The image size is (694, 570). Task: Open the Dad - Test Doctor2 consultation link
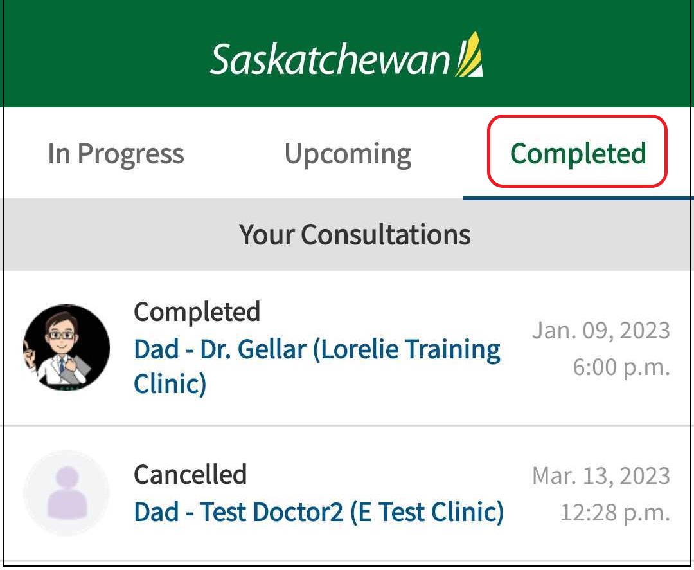coord(318,512)
